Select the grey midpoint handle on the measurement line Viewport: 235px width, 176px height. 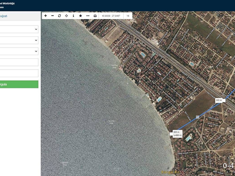coord(198,117)
